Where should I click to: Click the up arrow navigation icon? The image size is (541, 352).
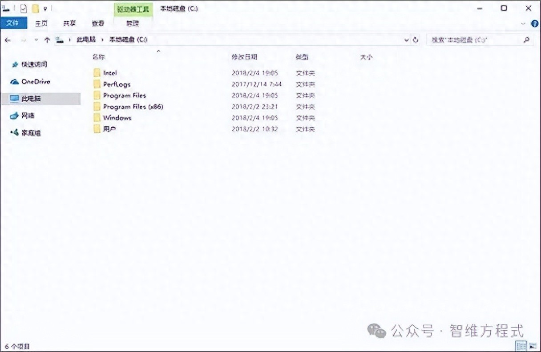(x=47, y=40)
